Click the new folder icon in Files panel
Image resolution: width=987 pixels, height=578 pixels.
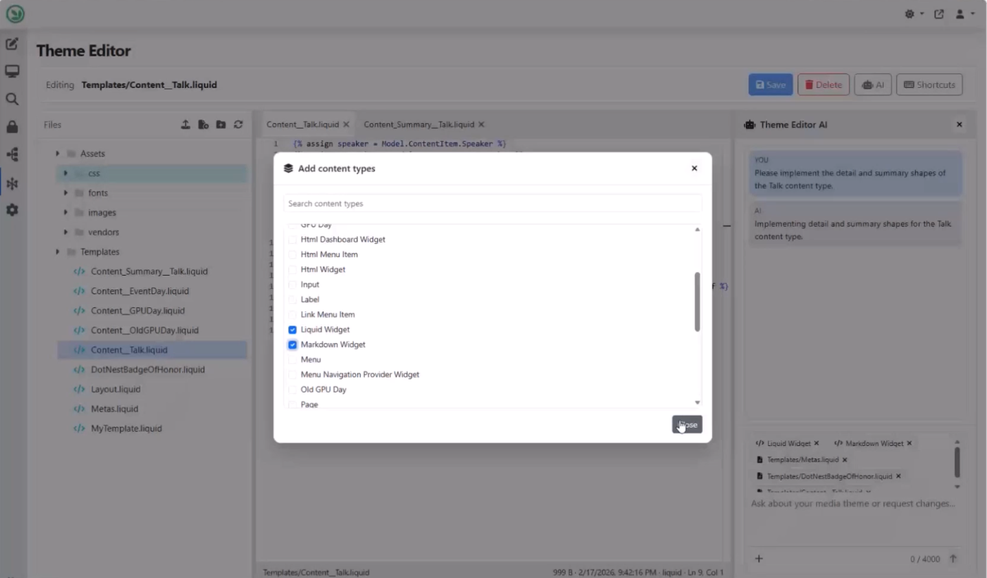coord(221,124)
